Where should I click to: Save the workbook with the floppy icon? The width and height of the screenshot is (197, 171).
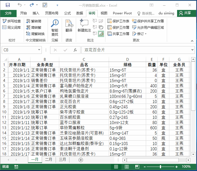click(x=8, y=5)
